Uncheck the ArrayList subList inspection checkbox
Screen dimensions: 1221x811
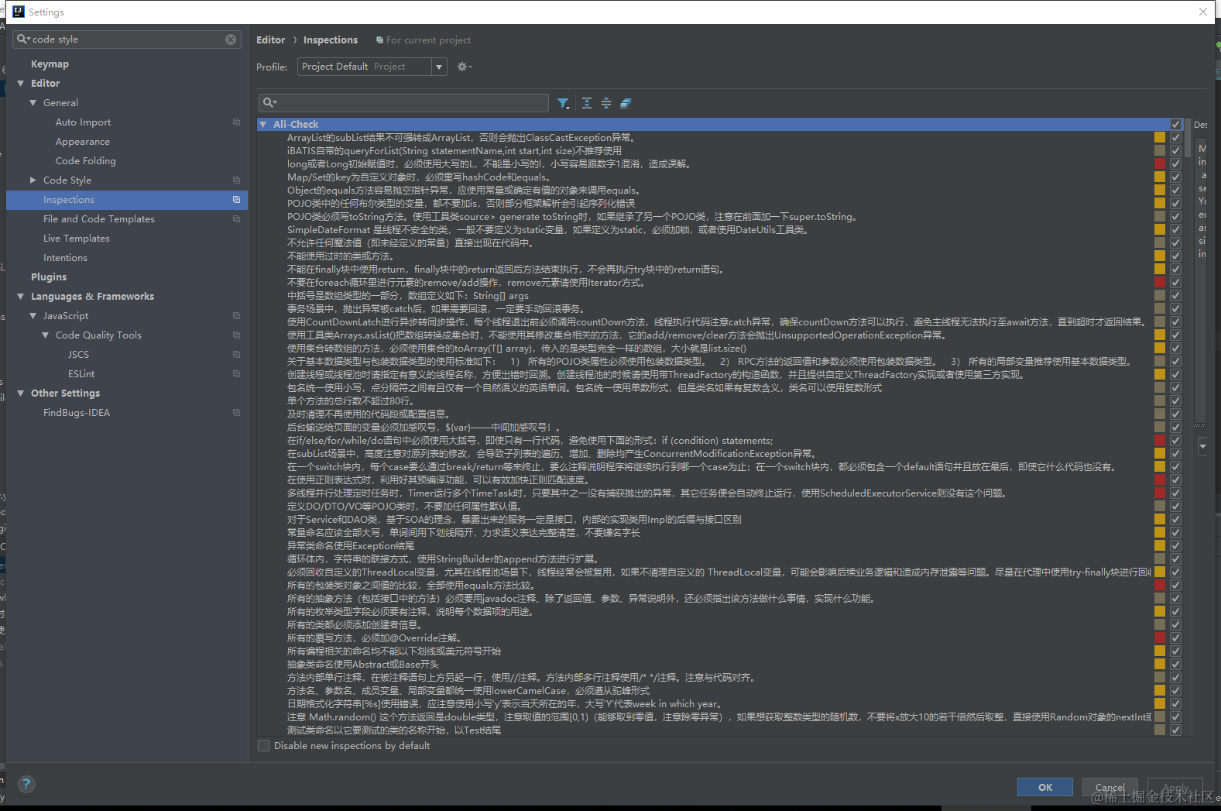pyautogui.click(x=1175, y=138)
